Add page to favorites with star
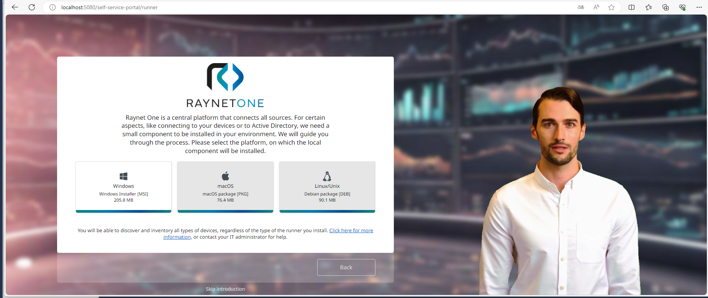This screenshot has width=708, height=298. [611, 7]
